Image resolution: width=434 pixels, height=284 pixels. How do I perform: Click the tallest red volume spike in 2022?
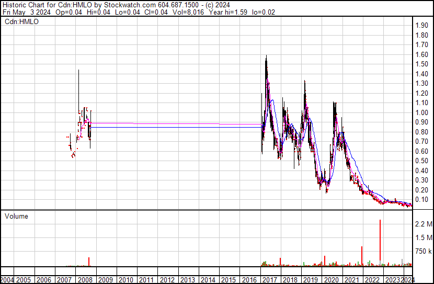point(380,241)
